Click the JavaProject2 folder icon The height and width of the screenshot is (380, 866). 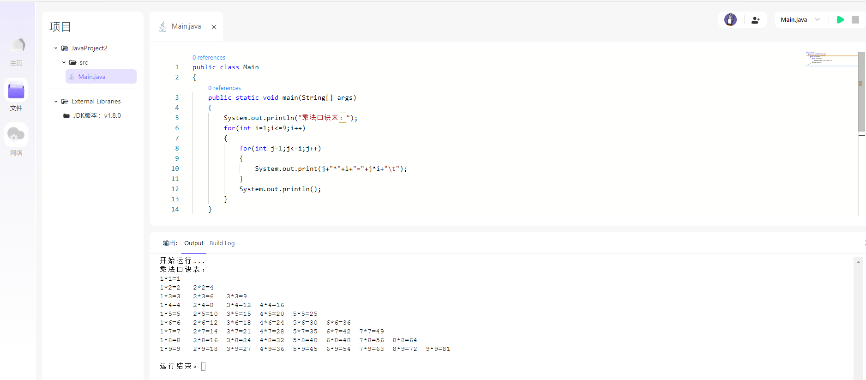pos(65,48)
